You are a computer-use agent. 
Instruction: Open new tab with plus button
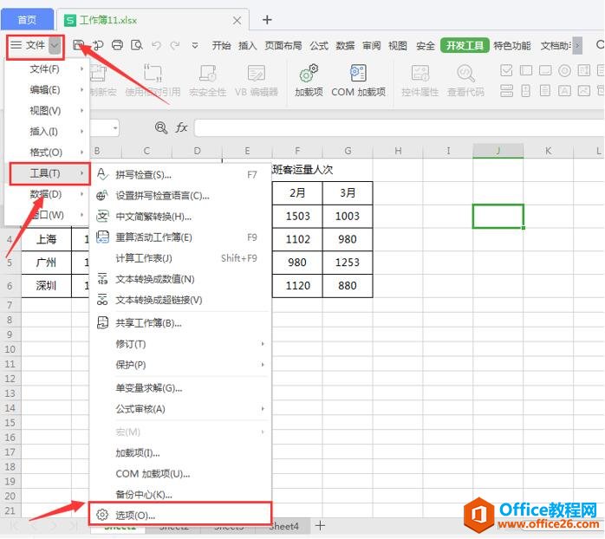coord(267,19)
